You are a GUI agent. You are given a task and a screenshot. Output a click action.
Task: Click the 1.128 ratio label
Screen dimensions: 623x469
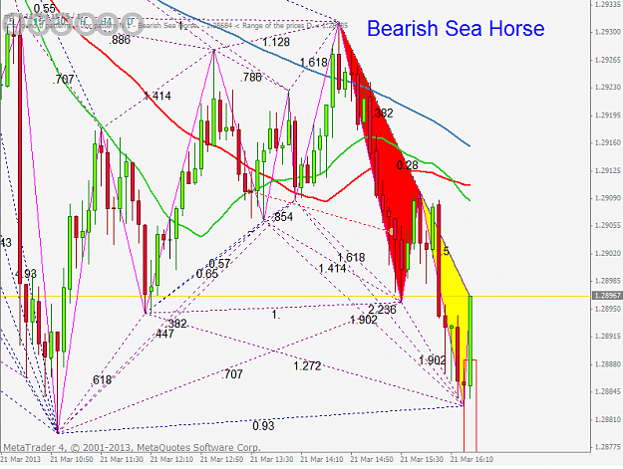pyautogui.click(x=276, y=42)
